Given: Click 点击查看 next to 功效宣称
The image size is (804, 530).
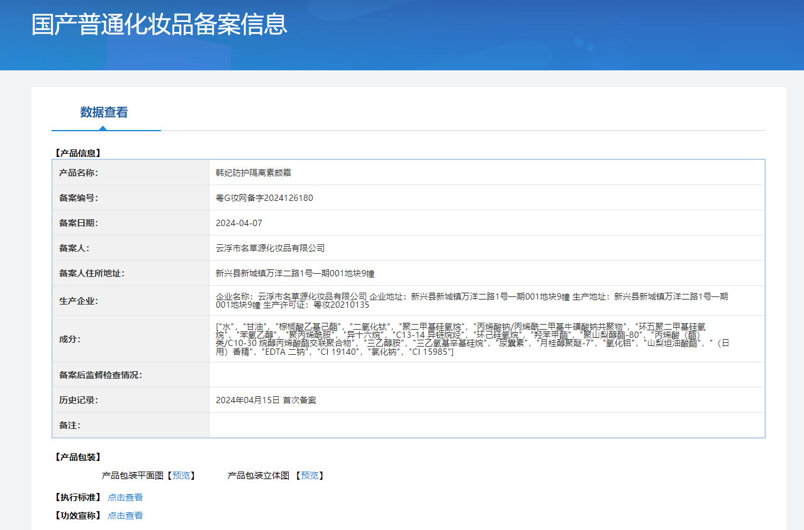Looking at the screenshot, I should pyautogui.click(x=125, y=516).
